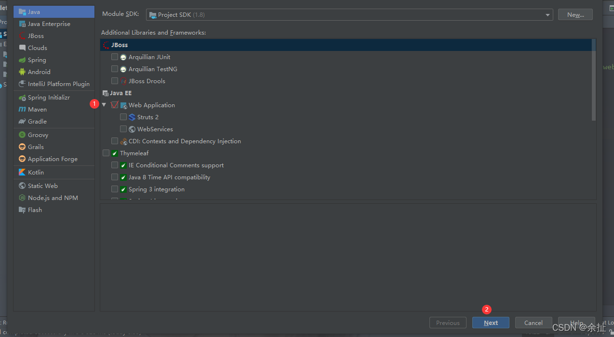Click the Spring 3 integration label
614x337 pixels.
coord(157,189)
